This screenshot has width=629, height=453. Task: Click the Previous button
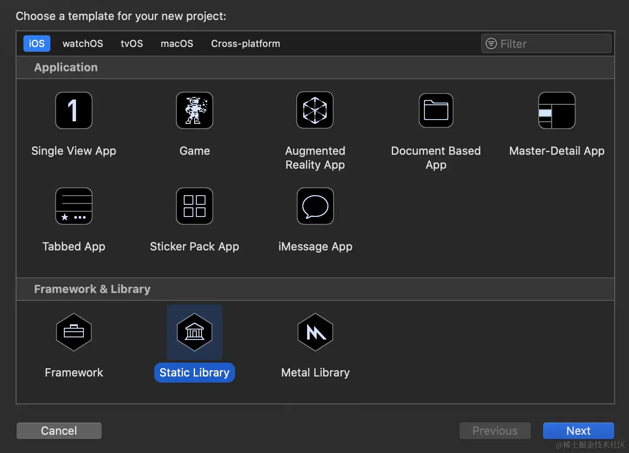pos(495,430)
